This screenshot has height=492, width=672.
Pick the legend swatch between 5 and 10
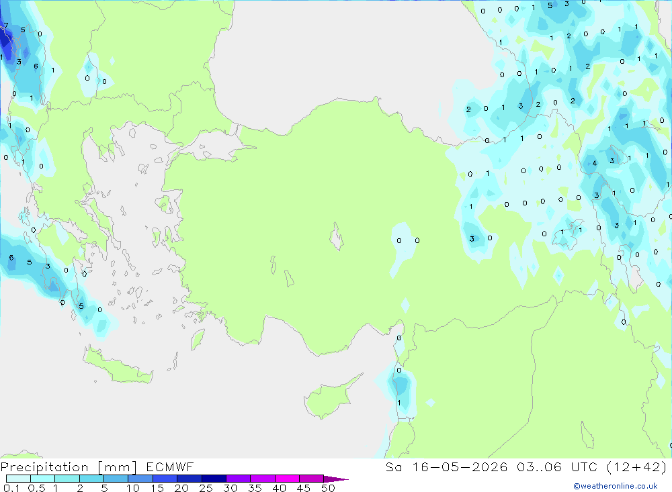coord(116,479)
